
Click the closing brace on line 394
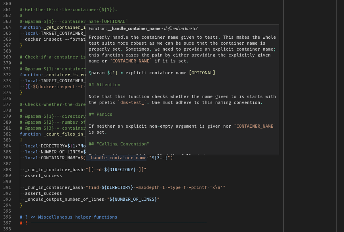pyautogui.click(x=21, y=205)
